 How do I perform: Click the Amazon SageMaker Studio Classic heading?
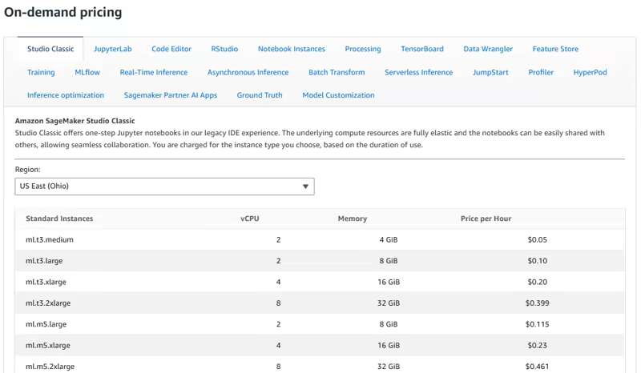pyautogui.click(x=75, y=121)
